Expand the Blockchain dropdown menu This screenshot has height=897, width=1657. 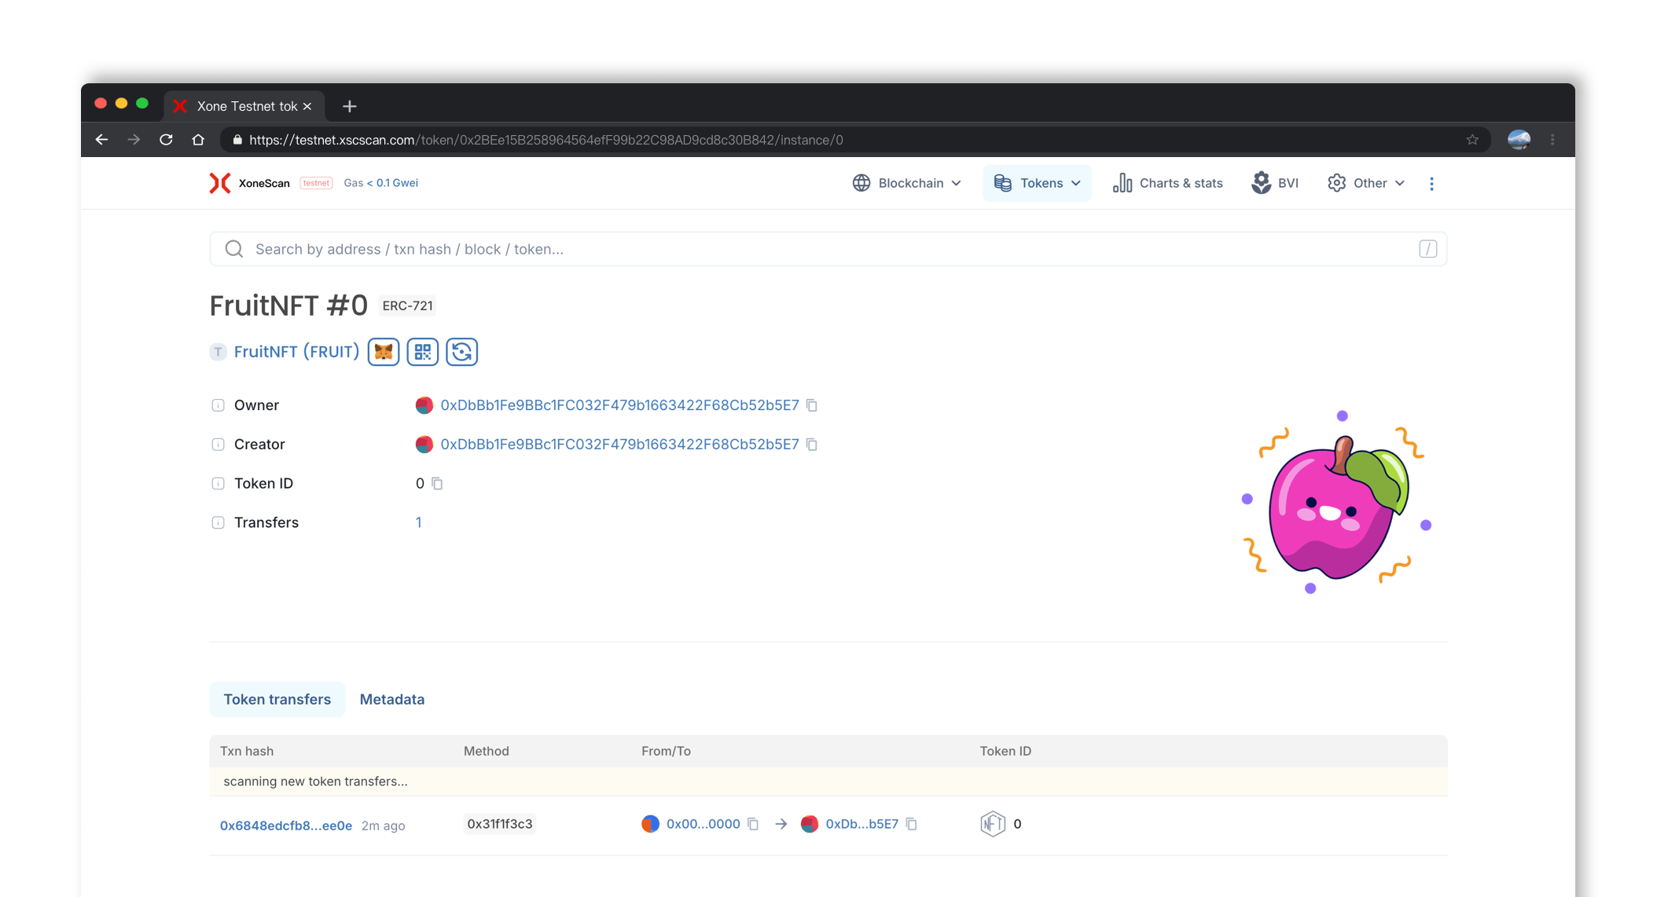click(907, 183)
